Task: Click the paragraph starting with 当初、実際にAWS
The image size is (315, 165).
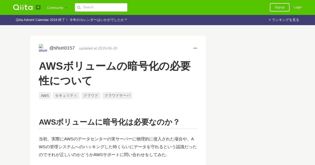Action: click(x=118, y=147)
